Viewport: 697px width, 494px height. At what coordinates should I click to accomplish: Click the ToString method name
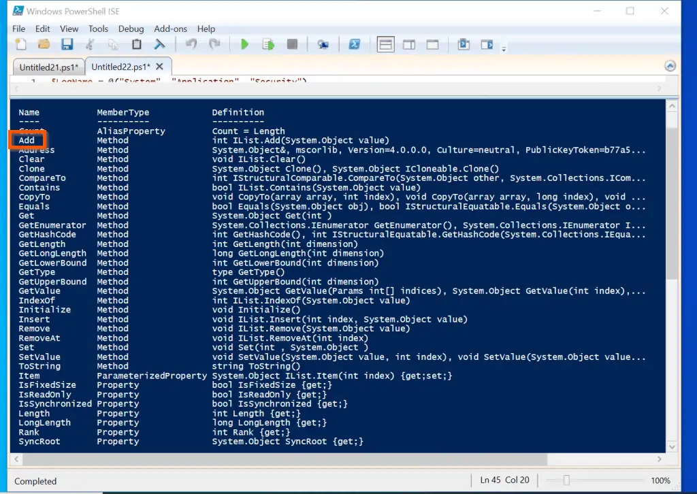click(39, 366)
